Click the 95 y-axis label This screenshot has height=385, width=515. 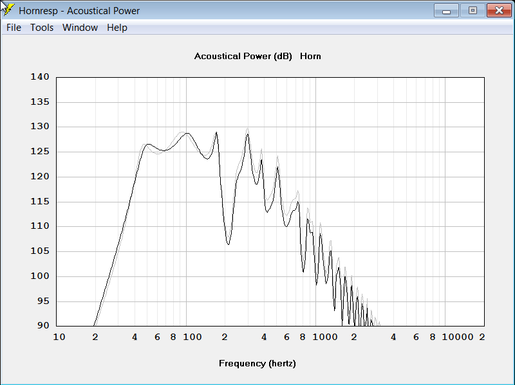[43, 301]
